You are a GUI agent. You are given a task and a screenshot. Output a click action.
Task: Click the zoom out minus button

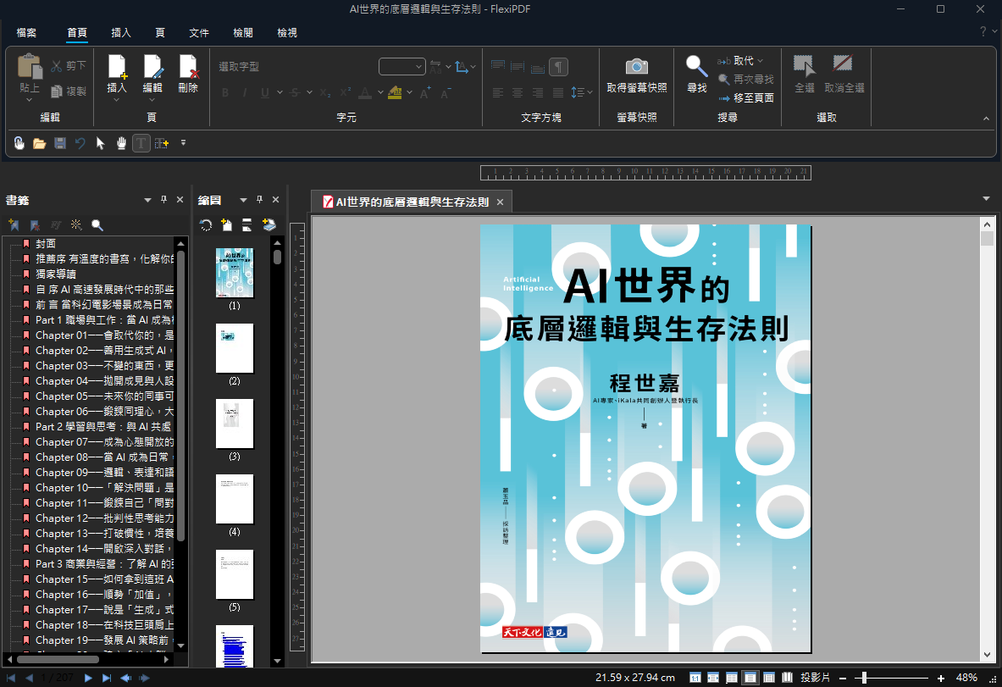[x=843, y=678]
